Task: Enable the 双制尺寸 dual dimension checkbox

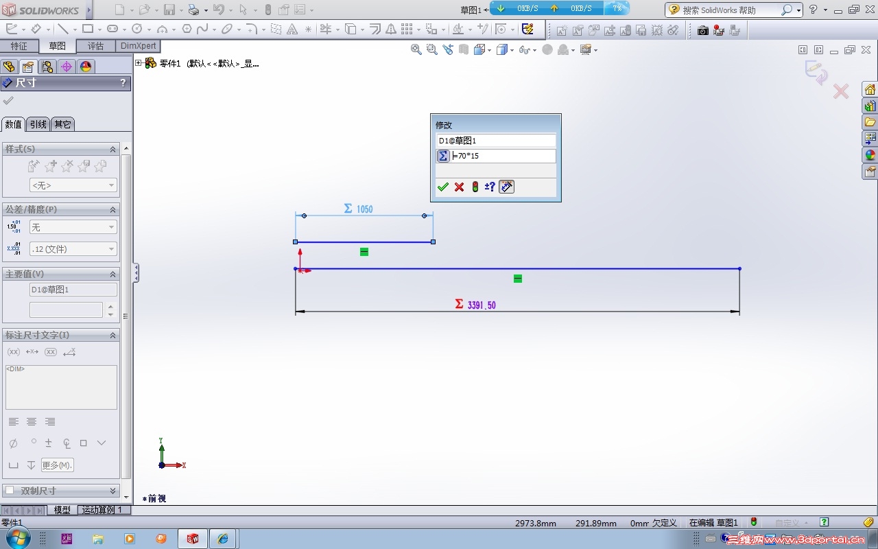Action: tap(10, 491)
